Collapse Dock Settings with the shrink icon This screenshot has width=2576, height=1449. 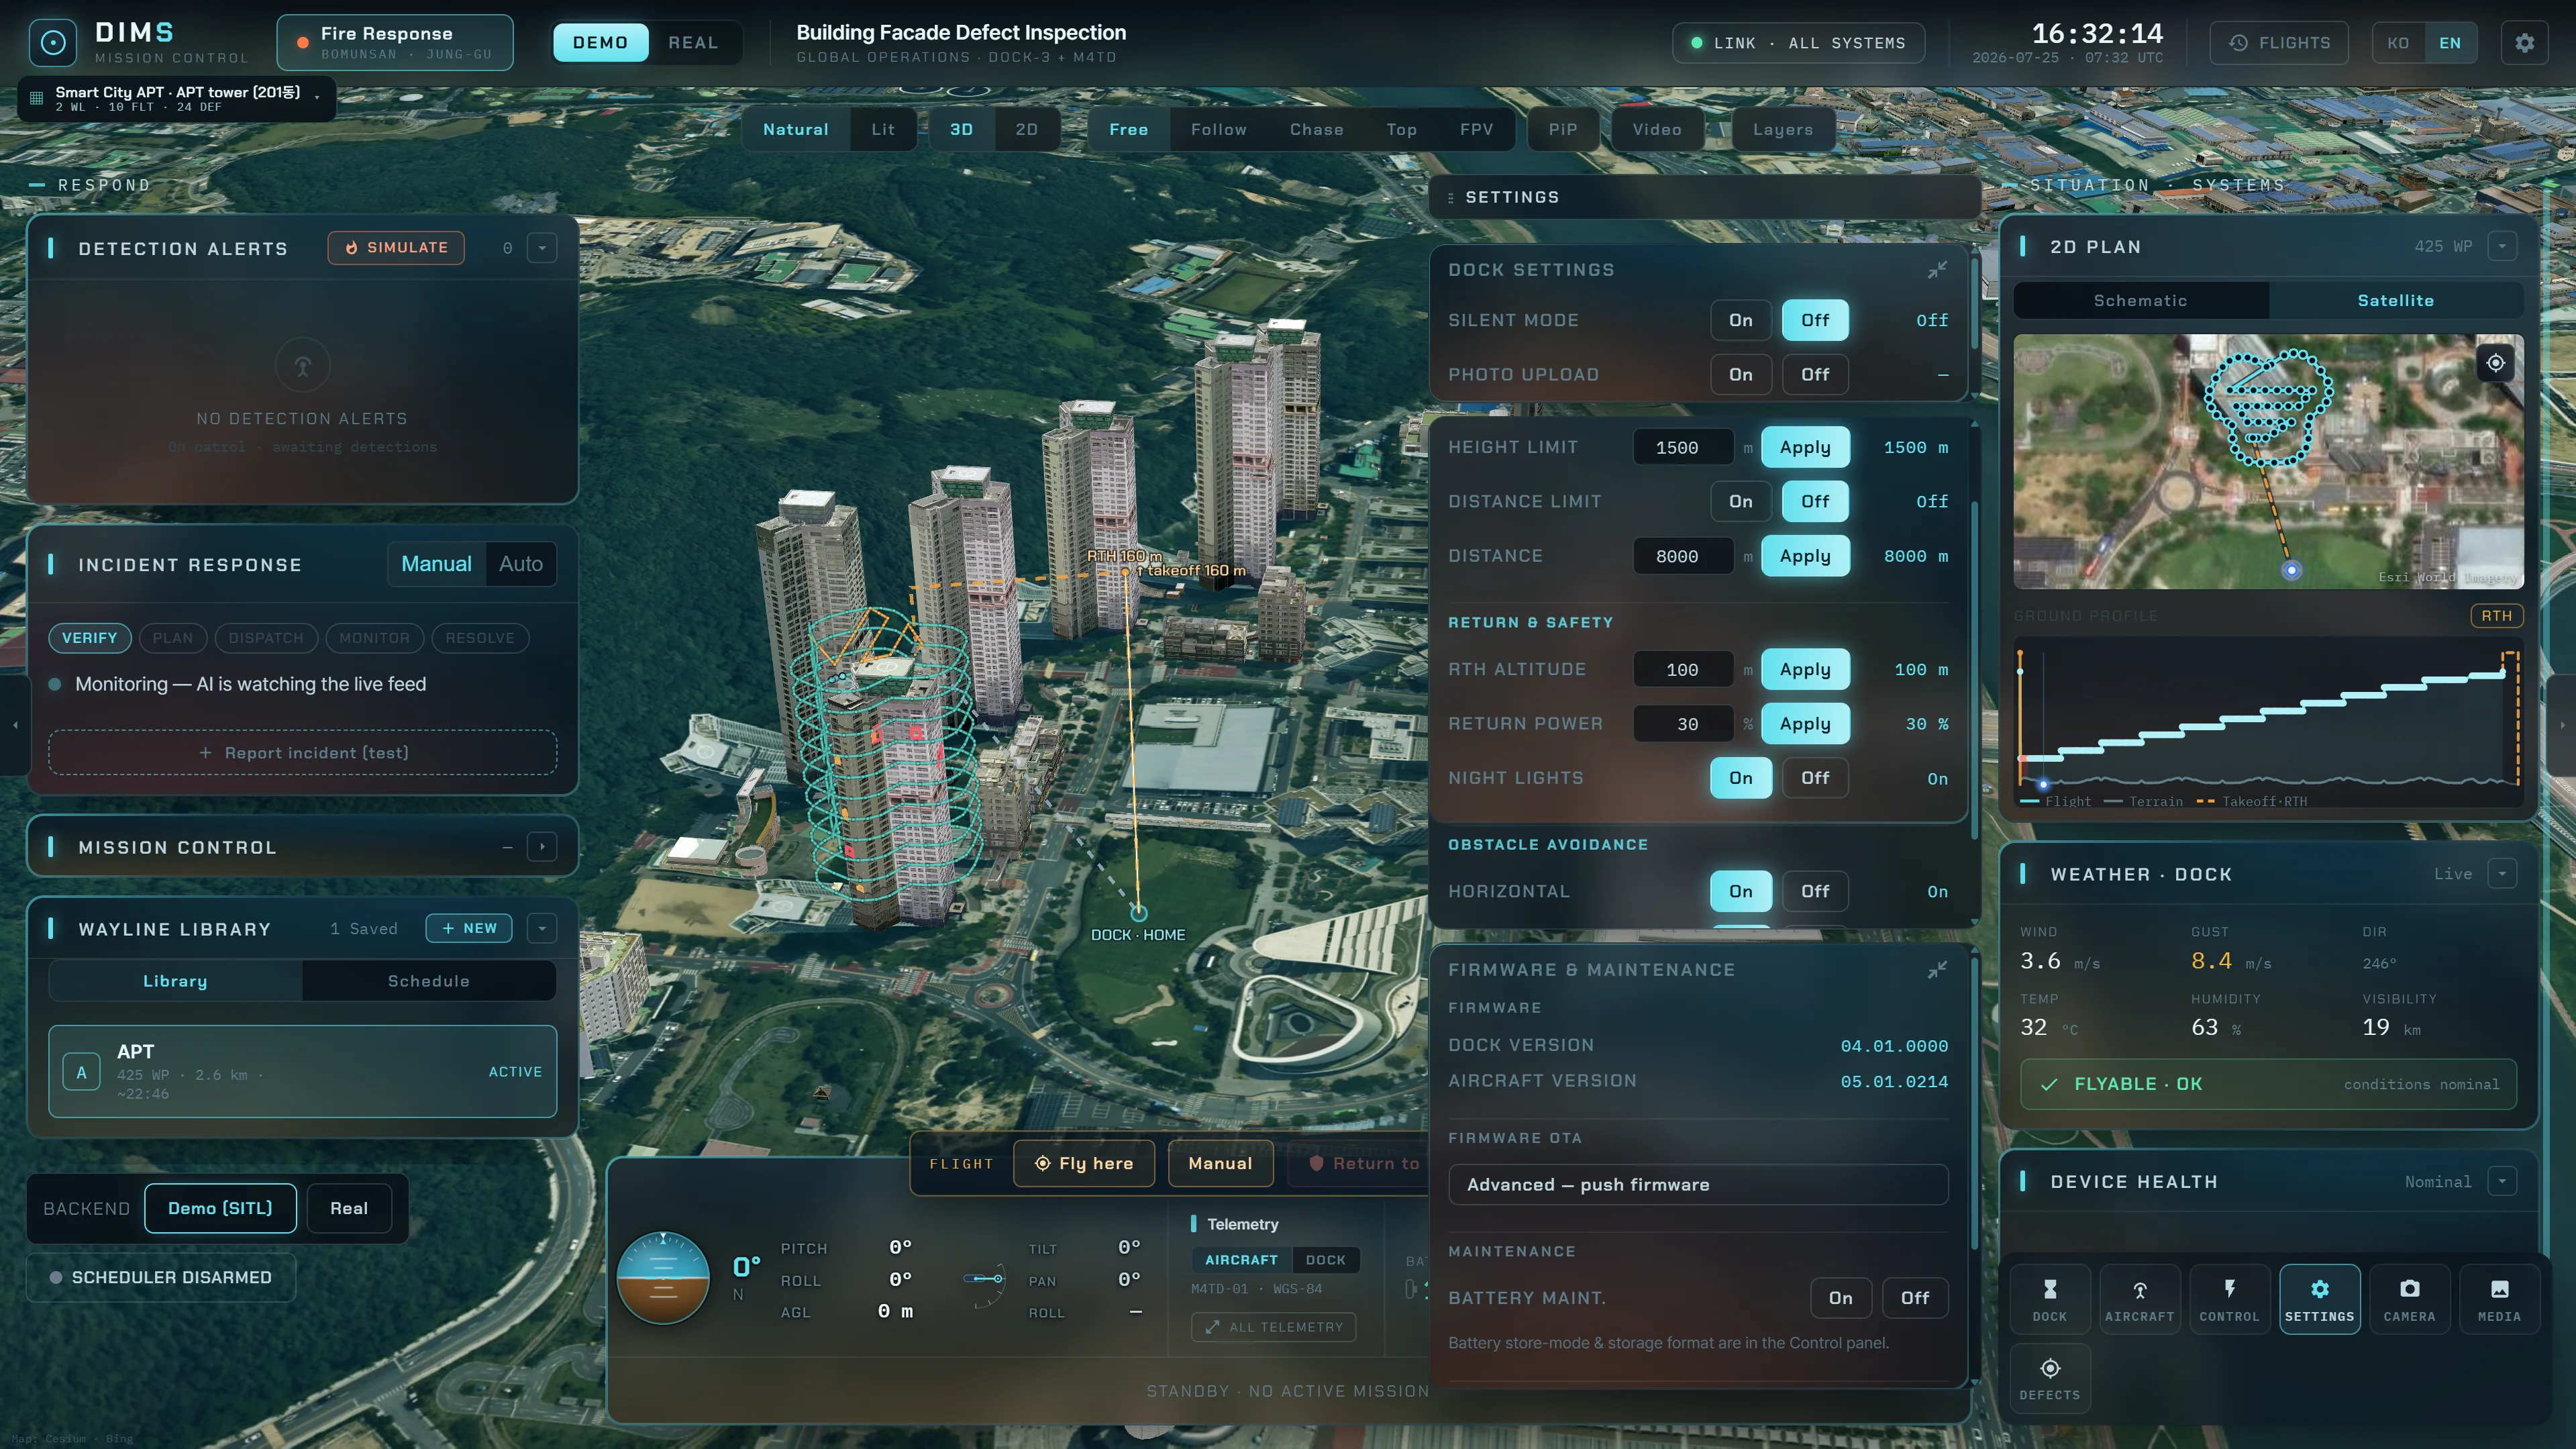tap(1937, 270)
